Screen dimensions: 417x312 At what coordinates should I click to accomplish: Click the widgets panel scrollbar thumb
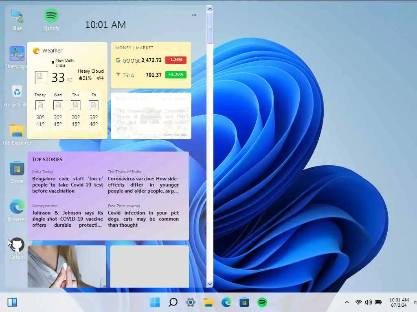210,28
